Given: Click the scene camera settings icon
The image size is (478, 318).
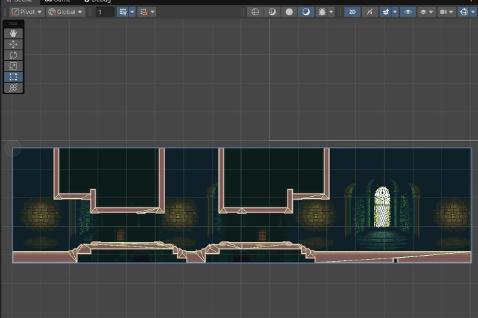Looking at the screenshot, I should tap(443, 12).
